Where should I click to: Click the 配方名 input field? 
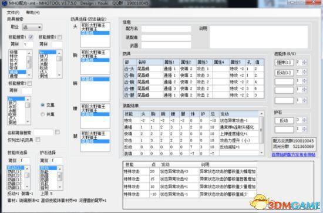point(166,28)
